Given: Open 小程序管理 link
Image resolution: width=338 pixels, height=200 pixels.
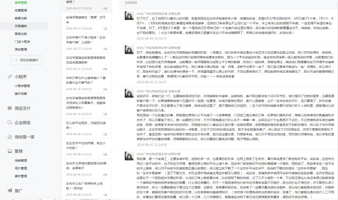Looking at the screenshot, I should [x=22, y=86].
